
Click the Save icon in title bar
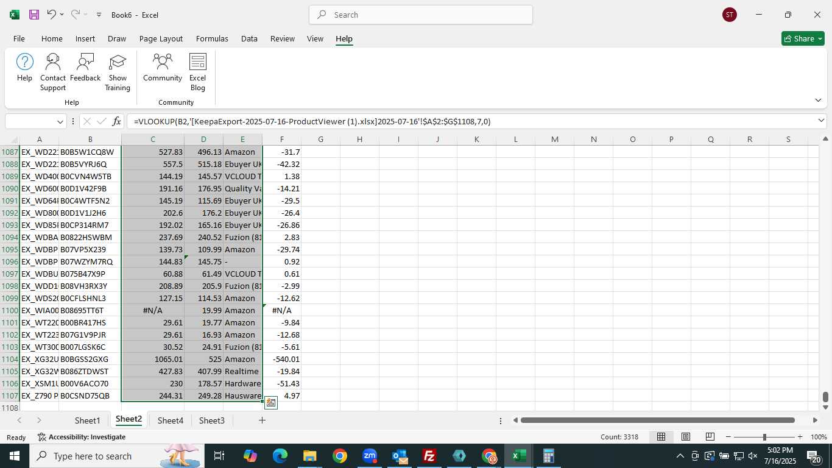tap(34, 15)
